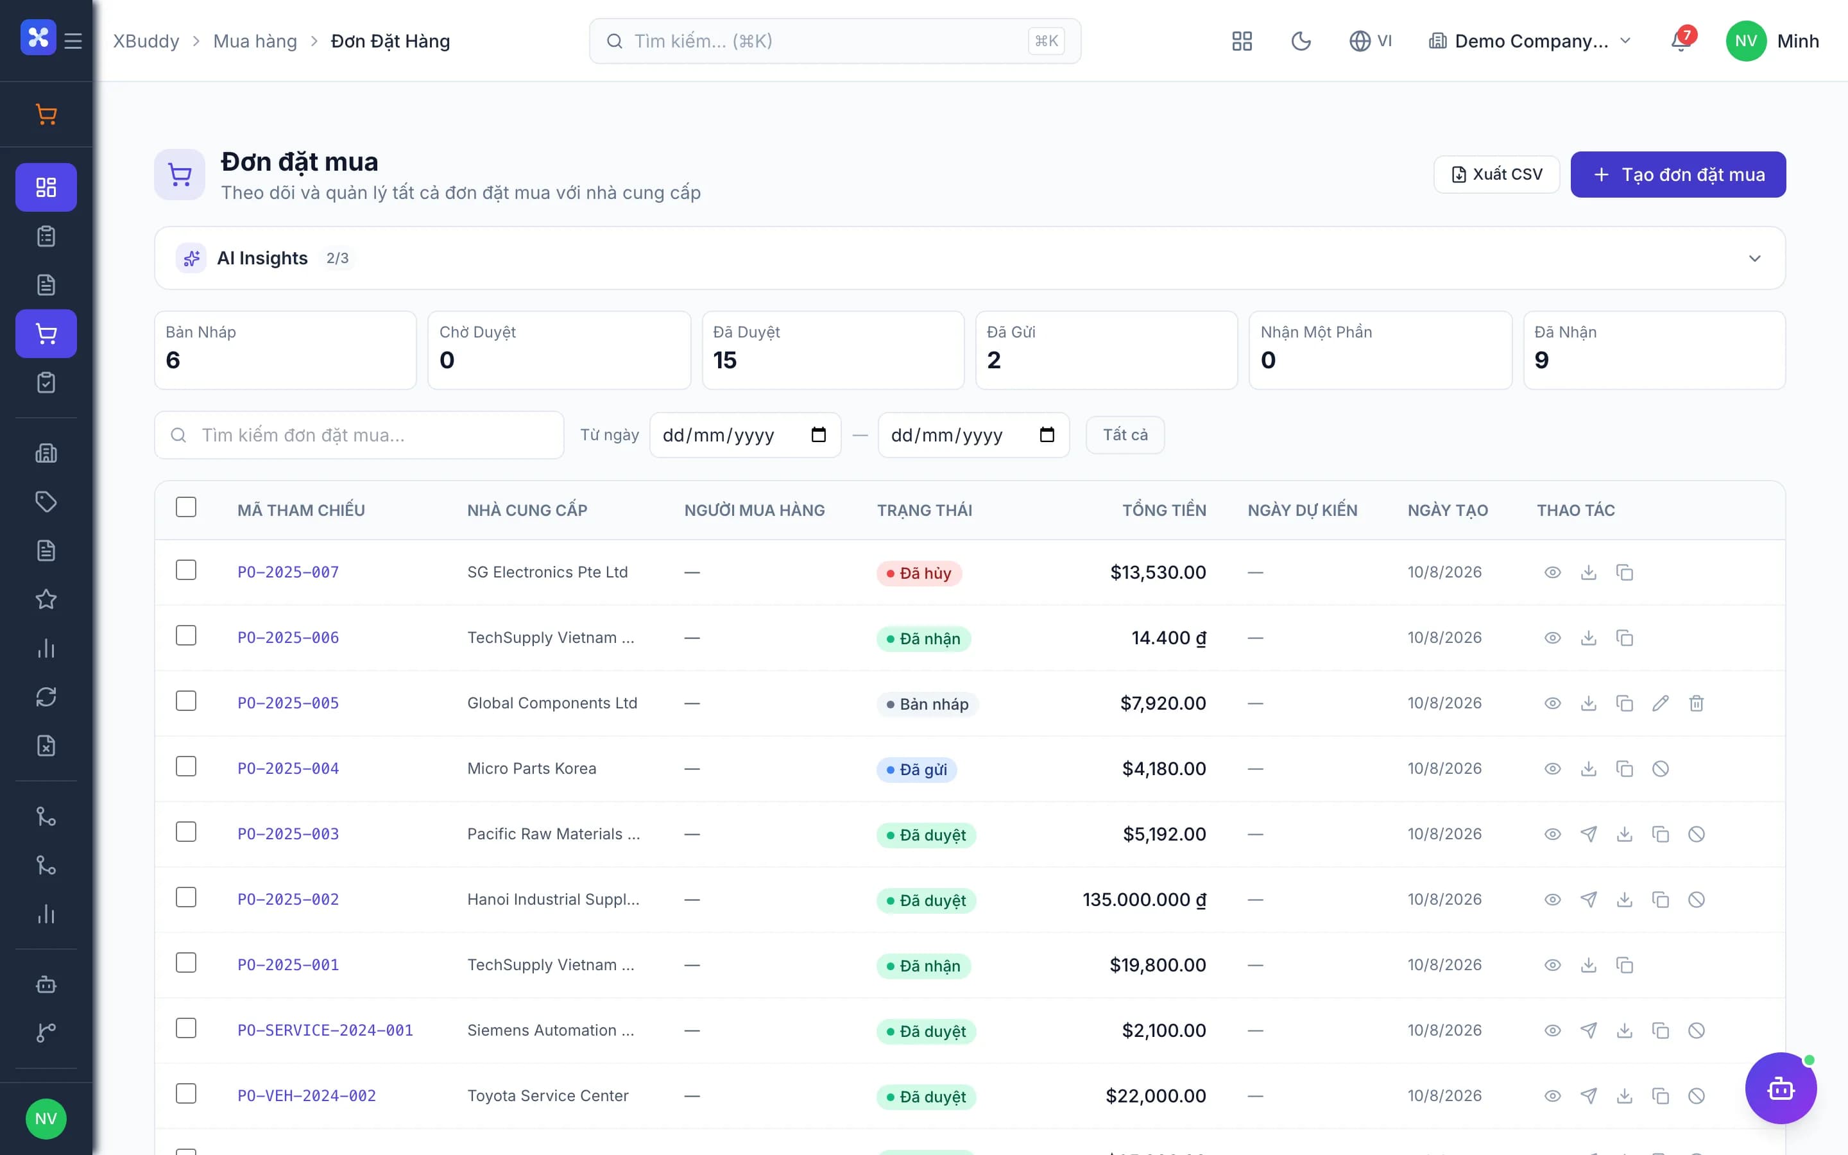View PO-2025-004 with the eye icon
This screenshot has height=1155, width=1848.
pos(1552,769)
